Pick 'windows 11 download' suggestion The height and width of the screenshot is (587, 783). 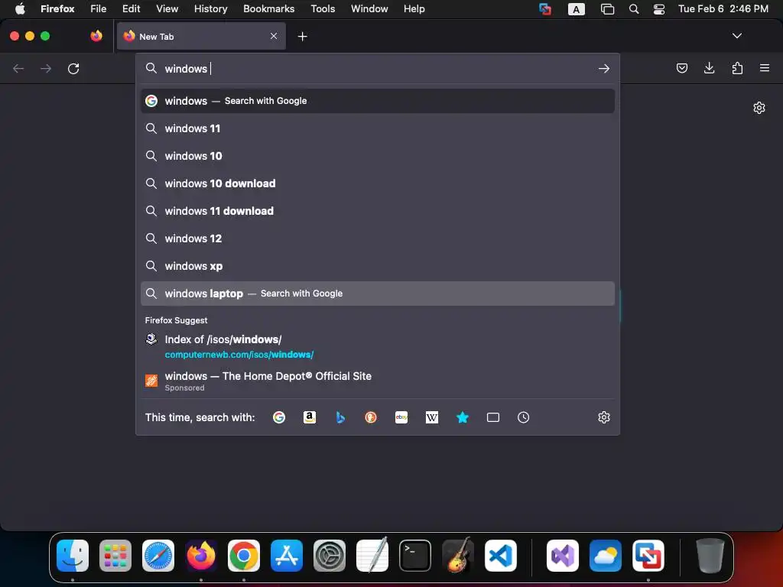(x=378, y=211)
